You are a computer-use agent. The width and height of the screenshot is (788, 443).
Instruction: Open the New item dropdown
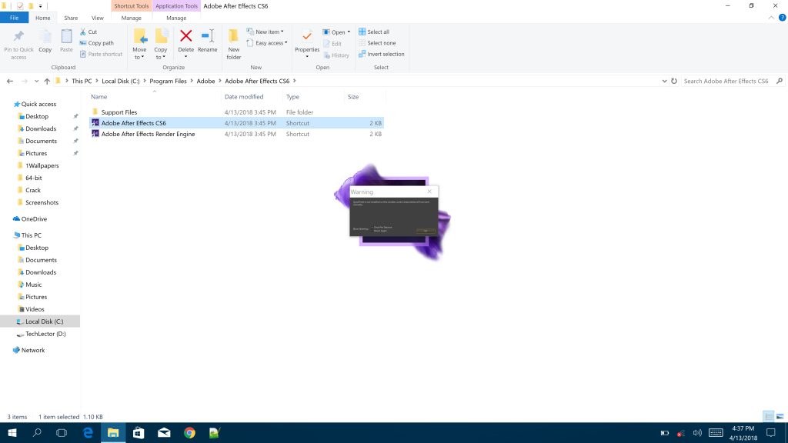265,32
